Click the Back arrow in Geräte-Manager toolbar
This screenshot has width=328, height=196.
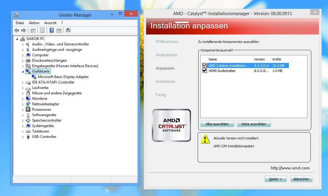[x=17, y=31]
